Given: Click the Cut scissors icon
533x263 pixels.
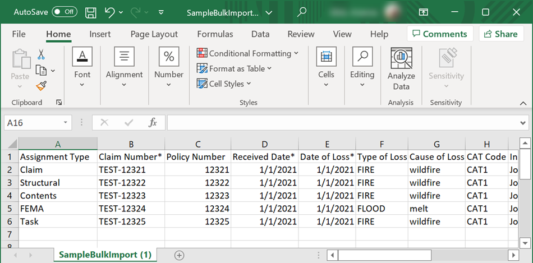Looking at the screenshot, I should pos(41,54).
